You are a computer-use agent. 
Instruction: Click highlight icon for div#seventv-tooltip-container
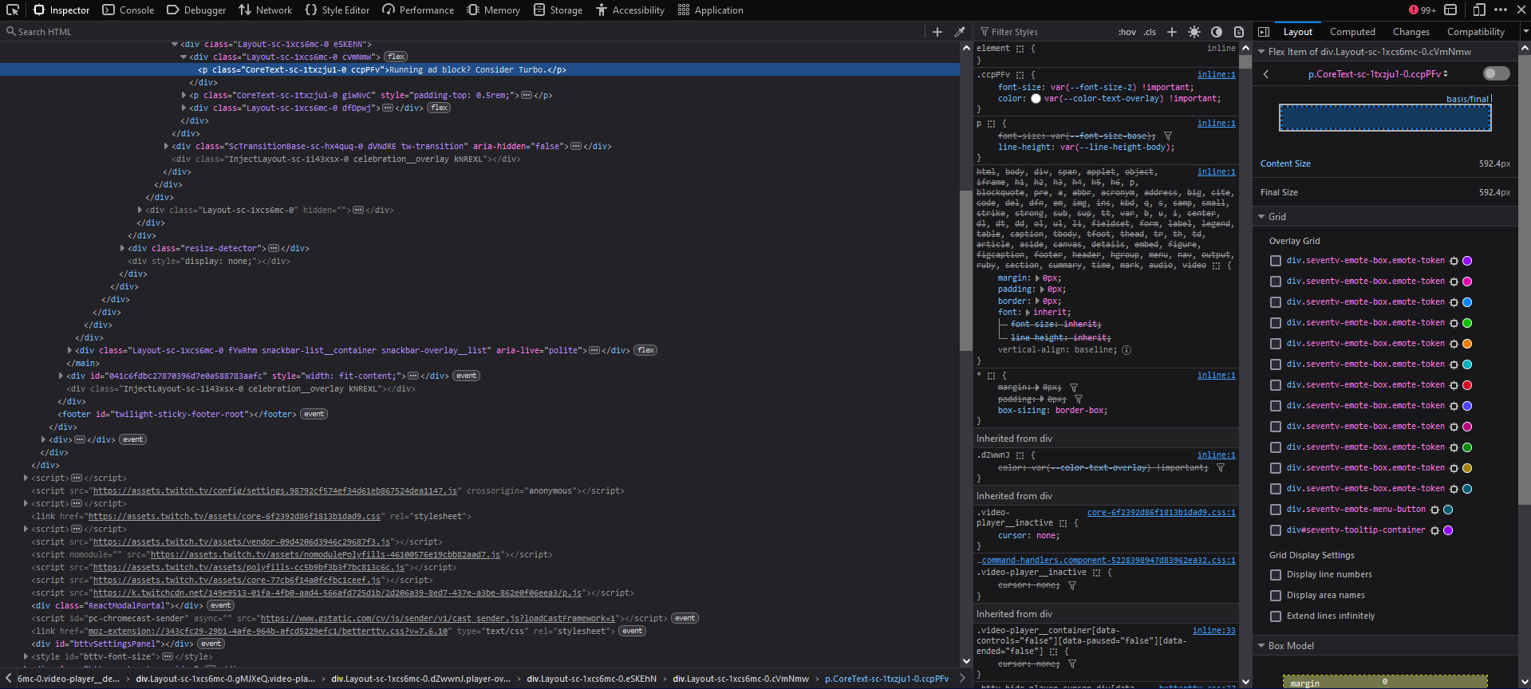click(x=1434, y=530)
